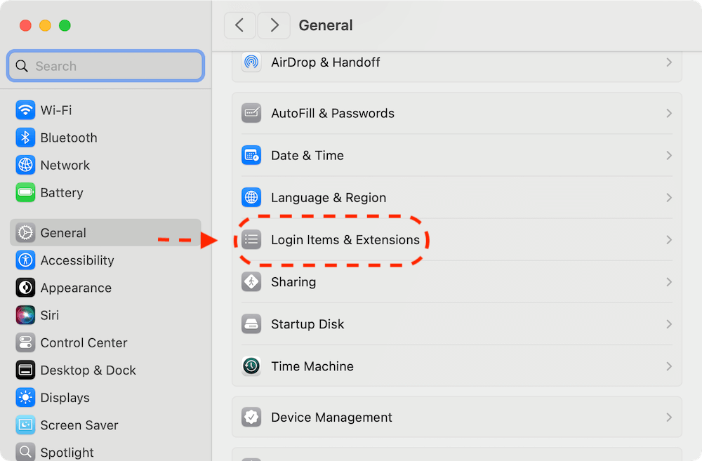Expand the AirDrop & Handoff chevron

pyautogui.click(x=668, y=62)
